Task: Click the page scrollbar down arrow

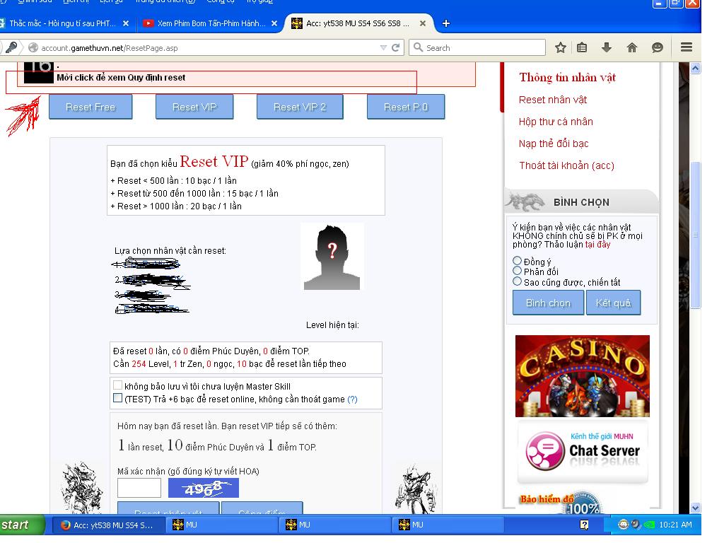Action: tap(696, 508)
